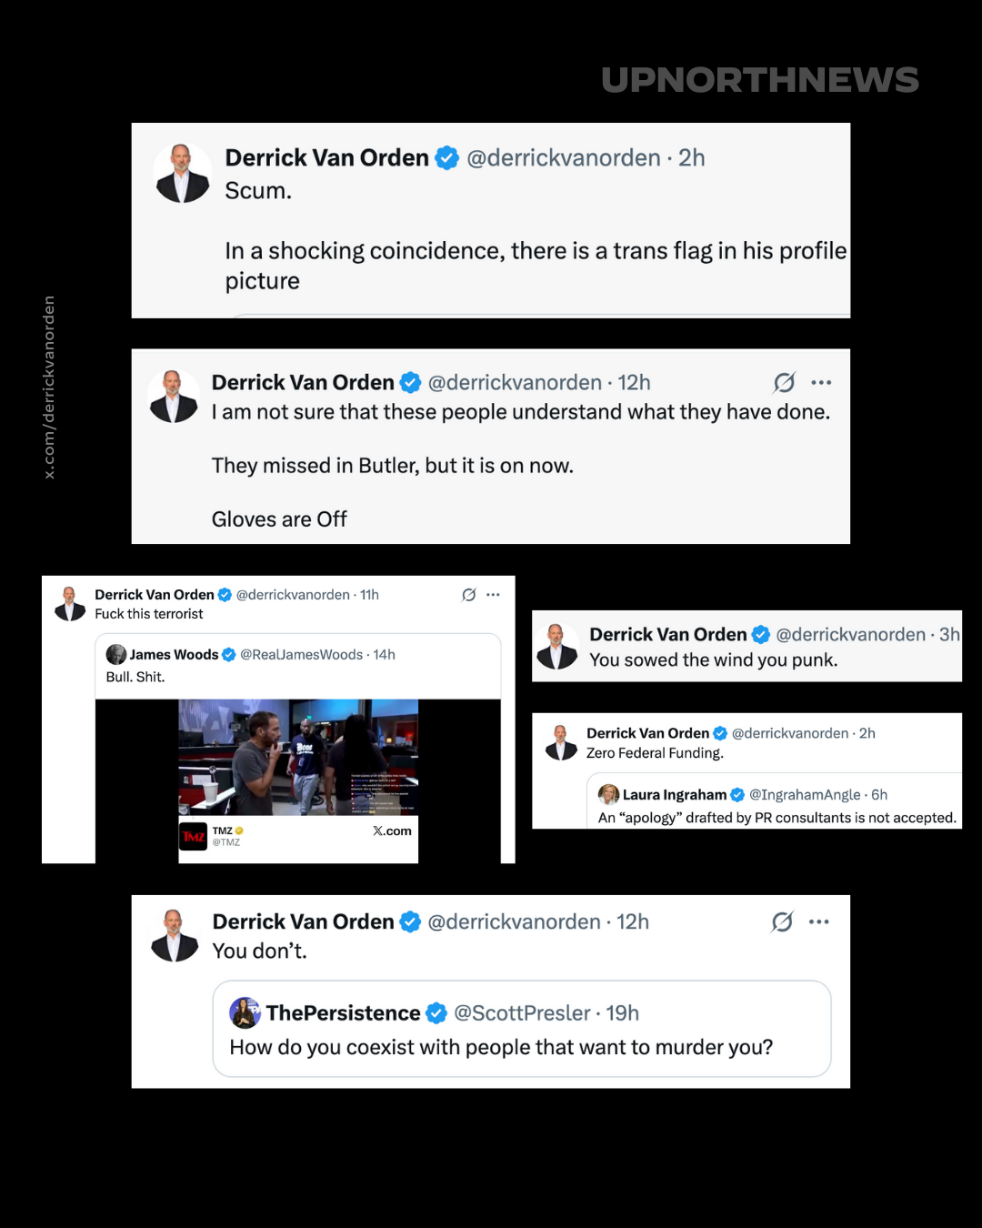Open ThePersistence's profile picture

(245, 1013)
